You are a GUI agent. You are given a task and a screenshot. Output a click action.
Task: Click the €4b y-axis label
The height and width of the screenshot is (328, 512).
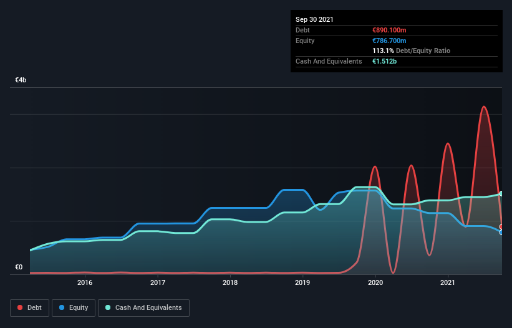point(21,80)
